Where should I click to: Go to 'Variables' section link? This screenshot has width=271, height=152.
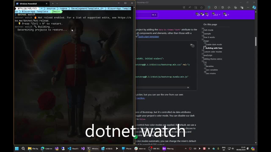tap(209, 66)
